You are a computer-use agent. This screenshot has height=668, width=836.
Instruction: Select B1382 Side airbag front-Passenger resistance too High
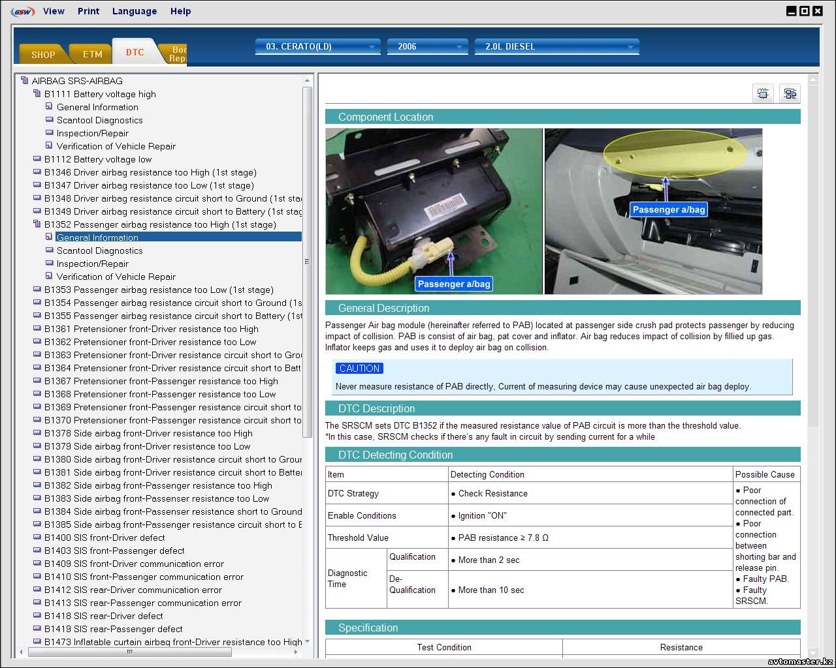pos(158,485)
